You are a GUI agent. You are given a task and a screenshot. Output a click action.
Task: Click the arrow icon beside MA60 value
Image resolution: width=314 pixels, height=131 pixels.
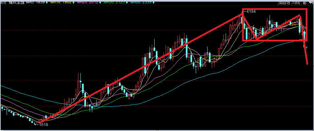(x=154, y=2)
